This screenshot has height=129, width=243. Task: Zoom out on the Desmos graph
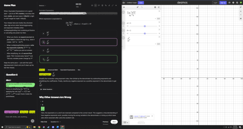pyautogui.click(x=241, y=15)
